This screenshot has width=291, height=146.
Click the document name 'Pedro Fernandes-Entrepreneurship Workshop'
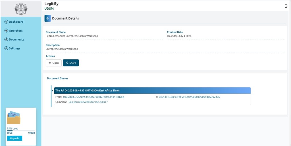tap(72, 36)
